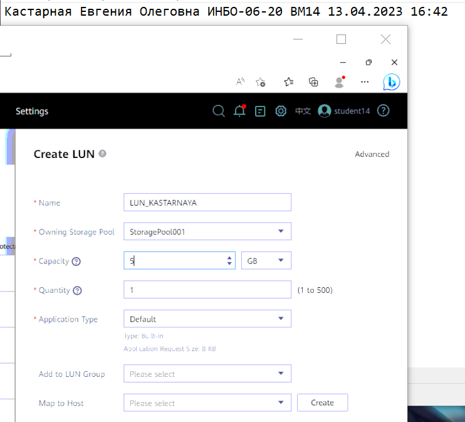Click the Quantity input field
This screenshot has width=465, height=422.
pos(207,290)
